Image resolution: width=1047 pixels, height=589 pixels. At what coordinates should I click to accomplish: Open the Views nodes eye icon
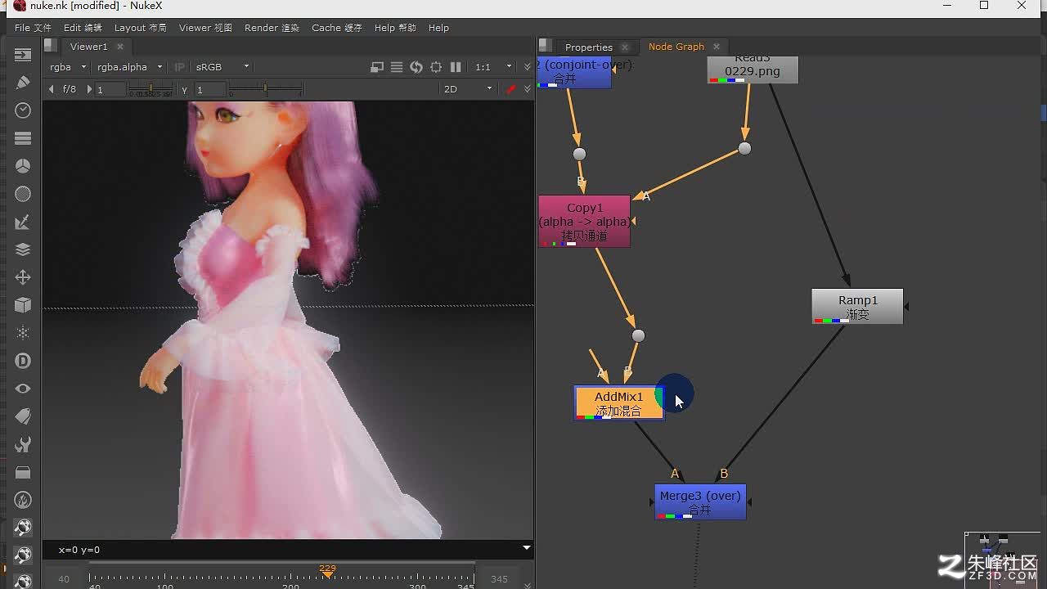[23, 389]
